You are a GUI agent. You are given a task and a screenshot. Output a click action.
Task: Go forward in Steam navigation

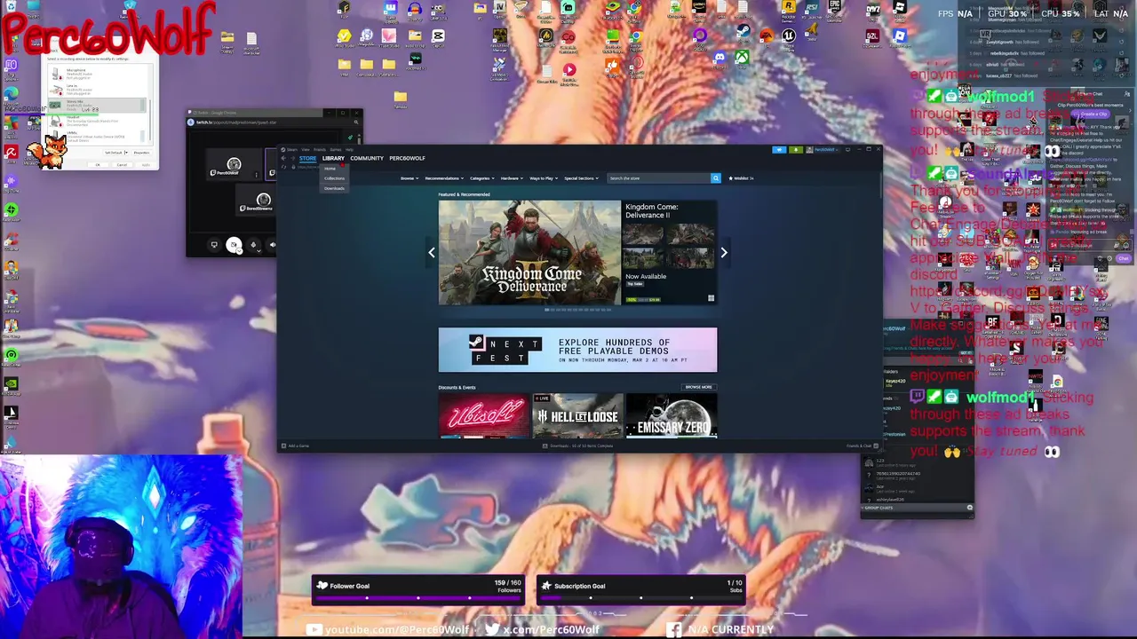[x=292, y=158]
